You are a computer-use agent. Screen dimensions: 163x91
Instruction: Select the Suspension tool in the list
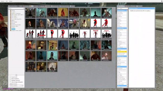122,81
